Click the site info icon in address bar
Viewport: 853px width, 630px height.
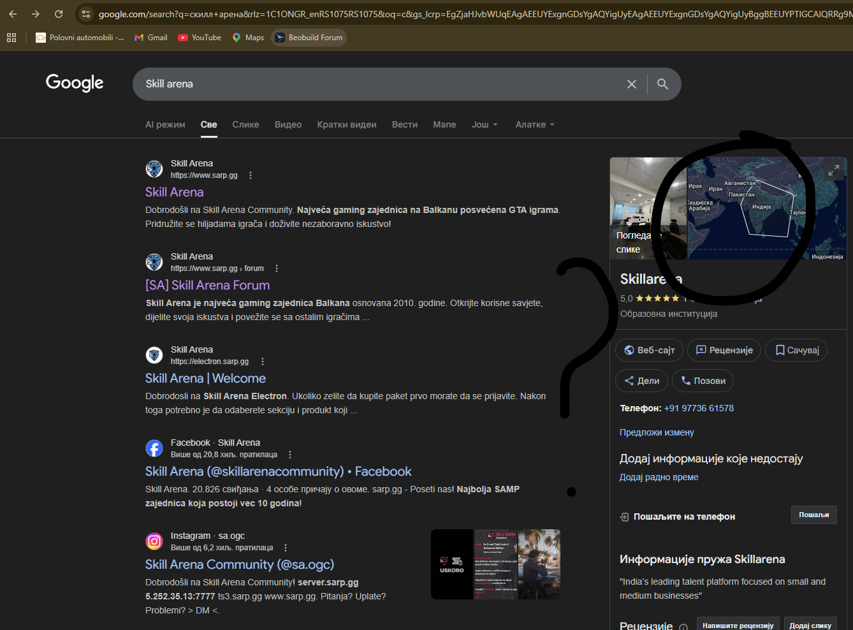pyautogui.click(x=86, y=14)
